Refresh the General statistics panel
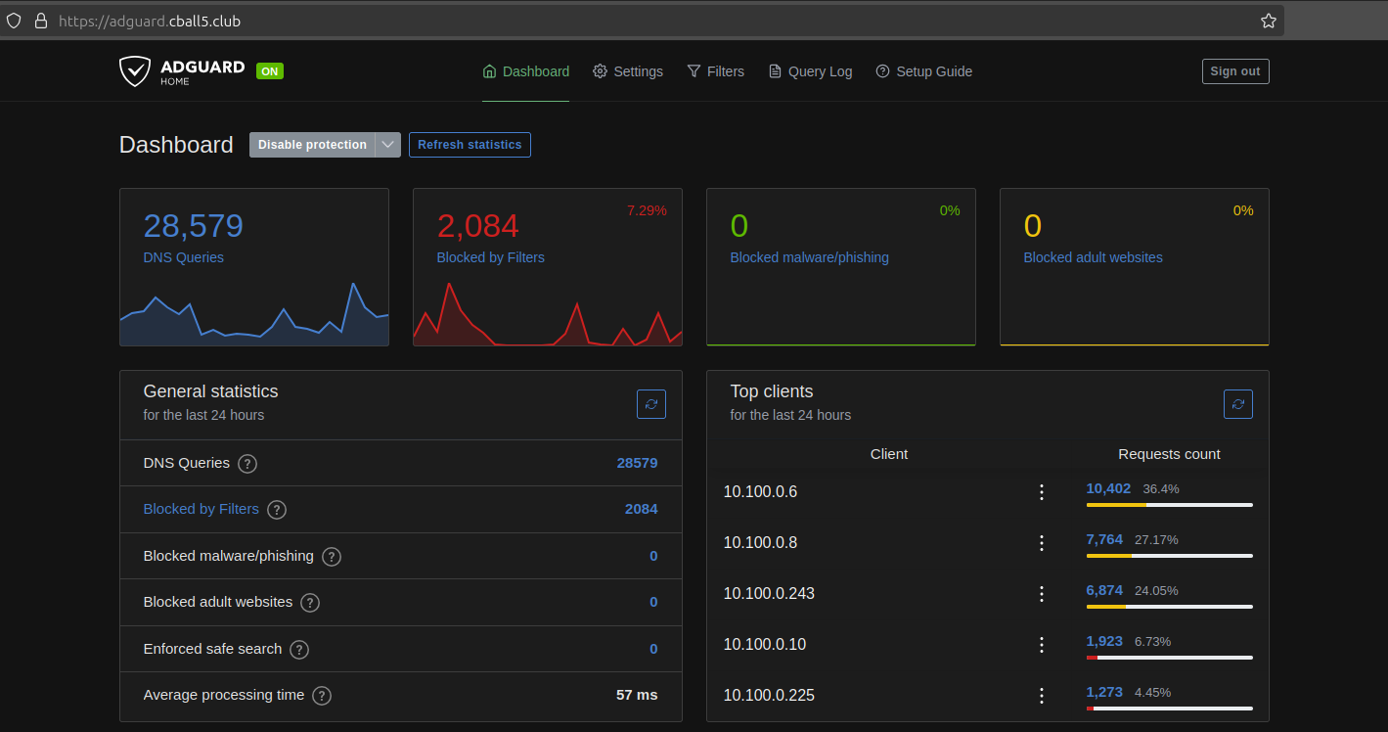Image resolution: width=1388 pixels, height=732 pixels. [651, 404]
